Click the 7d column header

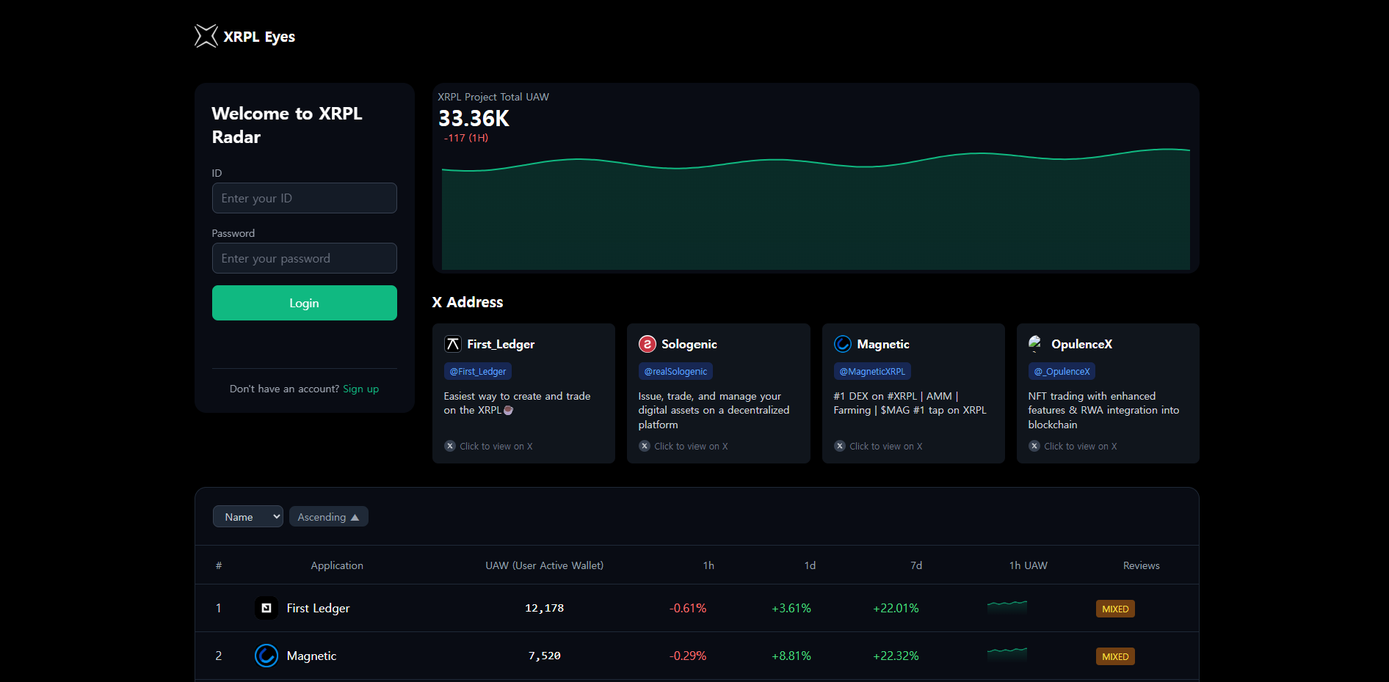click(916, 565)
